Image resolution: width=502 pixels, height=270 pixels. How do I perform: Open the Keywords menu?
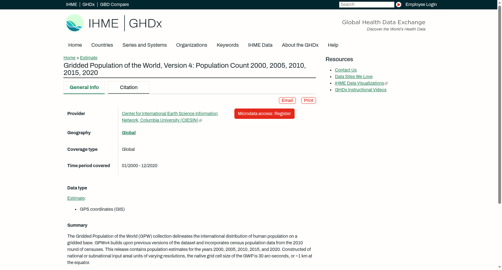tap(228, 45)
